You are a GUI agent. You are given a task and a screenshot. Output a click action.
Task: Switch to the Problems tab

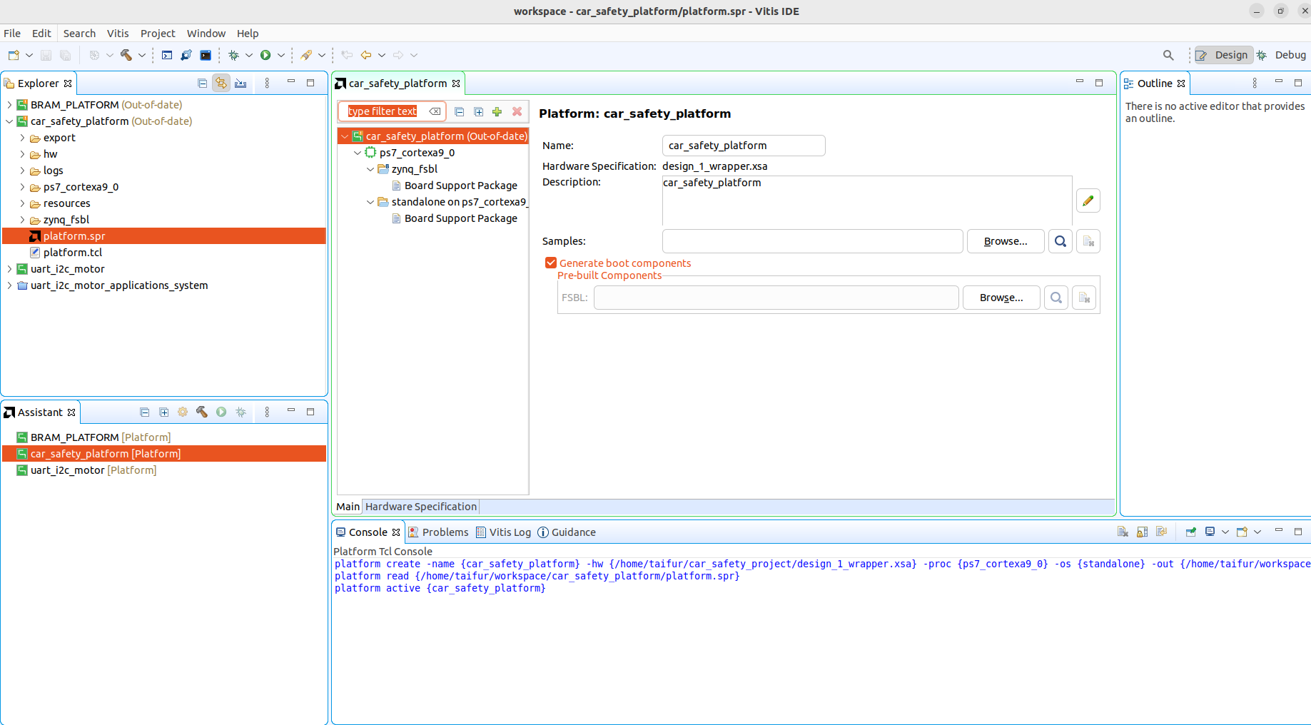coord(438,532)
